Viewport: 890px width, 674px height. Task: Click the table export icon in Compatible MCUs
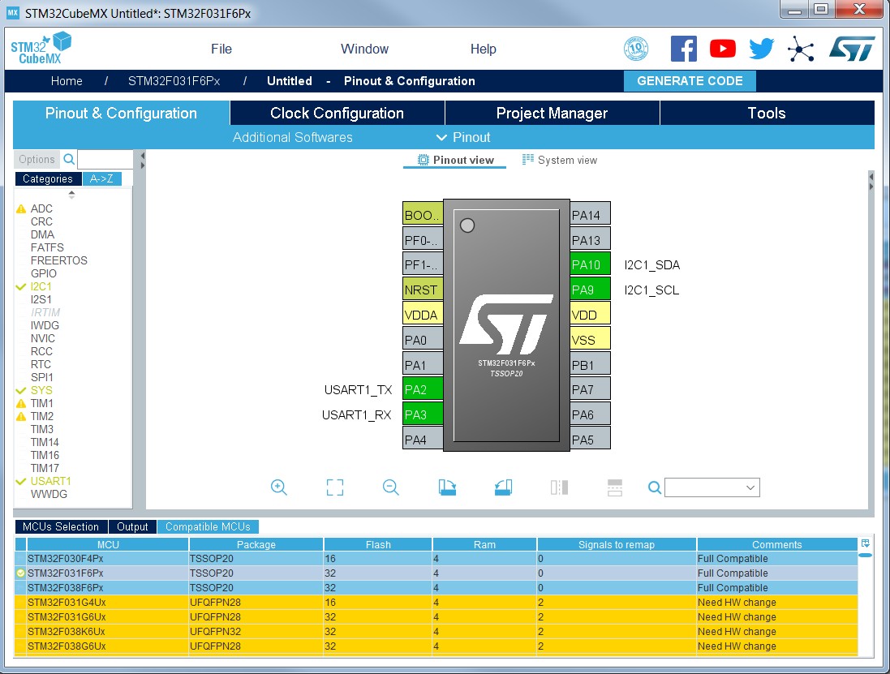pos(865,543)
